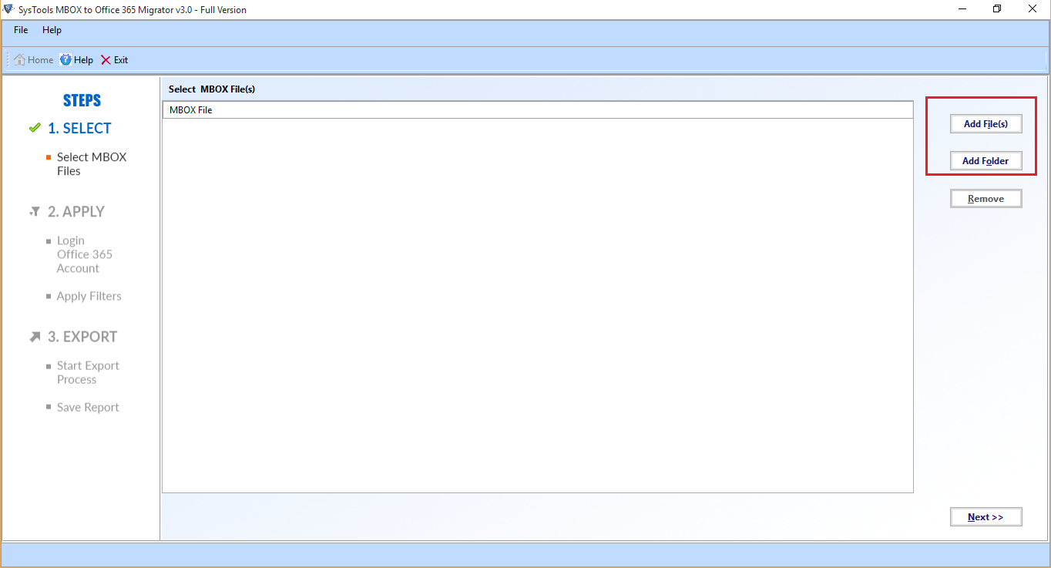Click the red X Exit icon

pyautogui.click(x=106, y=60)
